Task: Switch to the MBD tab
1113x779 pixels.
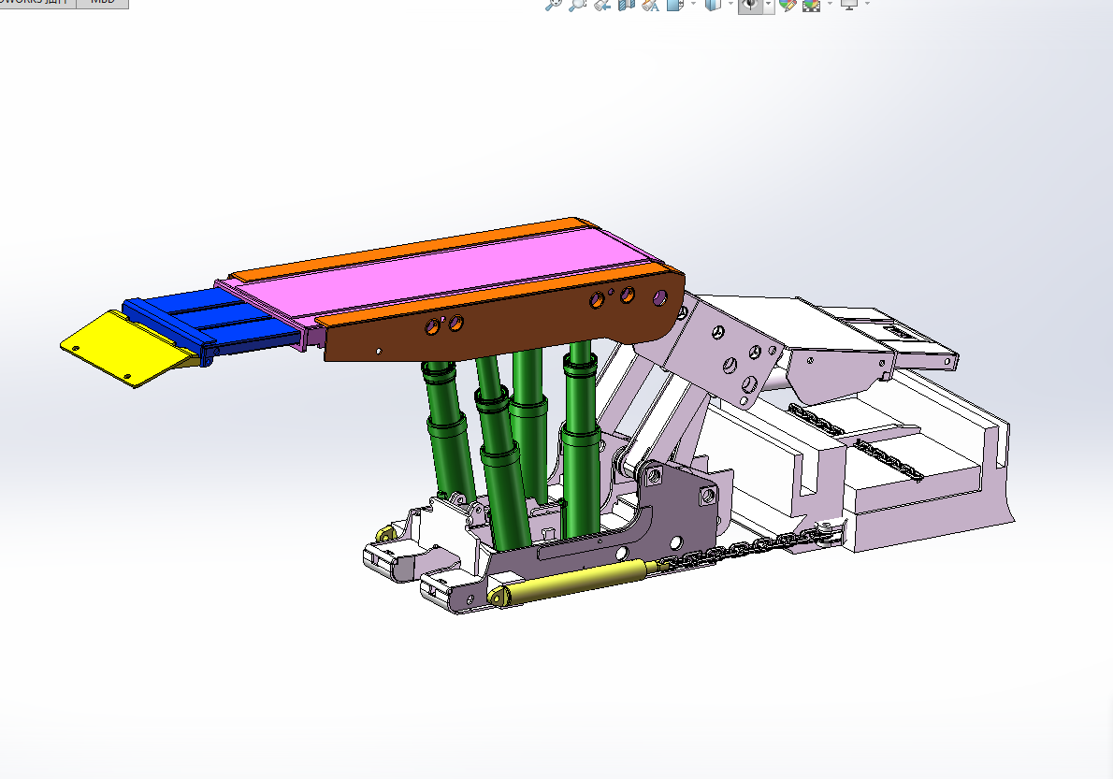Action: pyautogui.click(x=102, y=3)
